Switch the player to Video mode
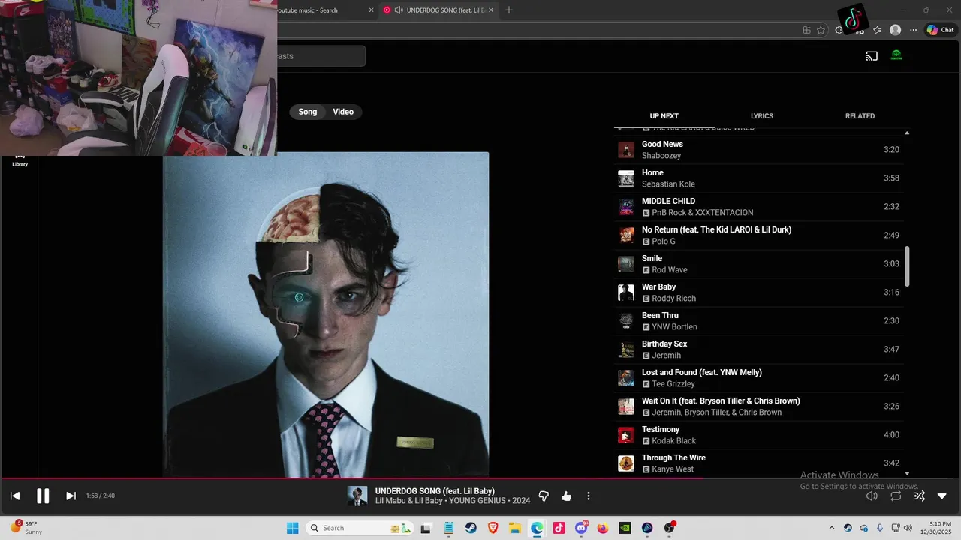Viewport: 961px width, 540px height. pyautogui.click(x=343, y=112)
